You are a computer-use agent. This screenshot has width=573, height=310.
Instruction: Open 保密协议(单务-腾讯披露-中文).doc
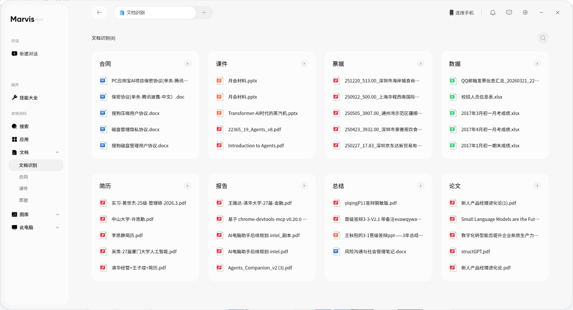[x=148, y=97]
